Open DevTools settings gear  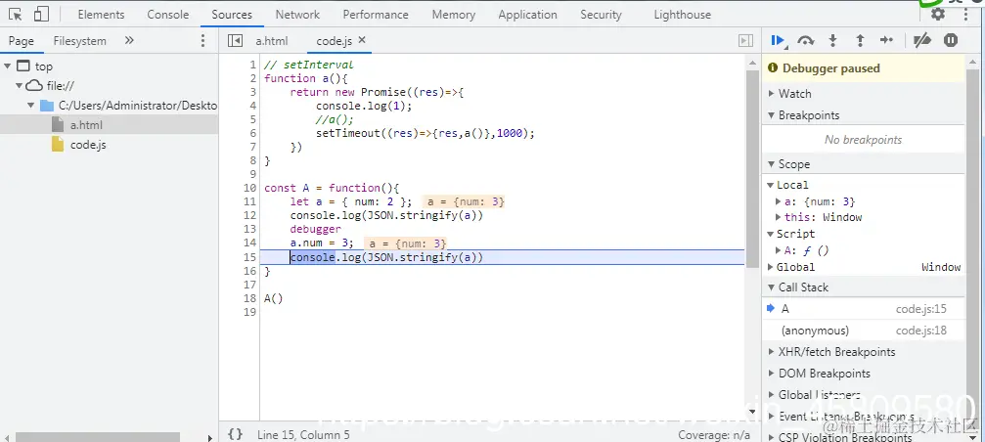[938, 14]
